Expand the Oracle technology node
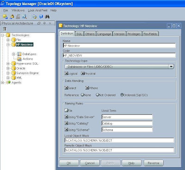Image resolution: width=185 pixels, height=170 pixels. pyautogui.click(x=8, y=68)
